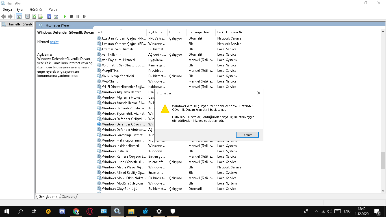Switch to the Standart tab

tap(68, 196)
